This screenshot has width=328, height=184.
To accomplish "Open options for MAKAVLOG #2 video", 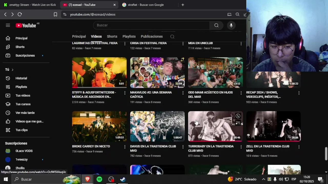I will [183, 93].
